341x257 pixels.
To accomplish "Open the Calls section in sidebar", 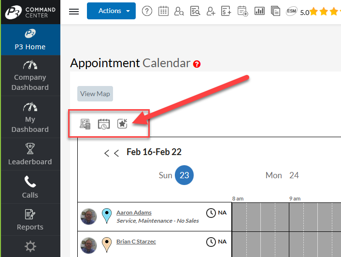I will click(x=30, y=187).
